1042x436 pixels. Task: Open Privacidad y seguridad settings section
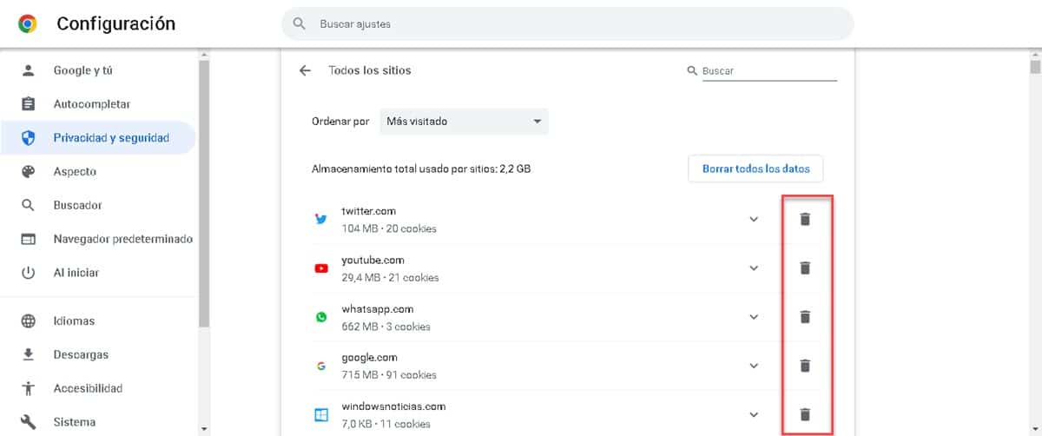[110, 138]
